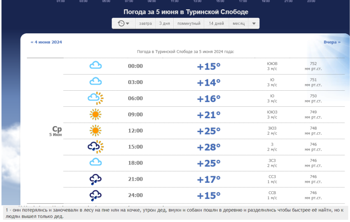Show the '14 дней' forecast
This screenshot has height=222, width=350.
coord(216,24)
